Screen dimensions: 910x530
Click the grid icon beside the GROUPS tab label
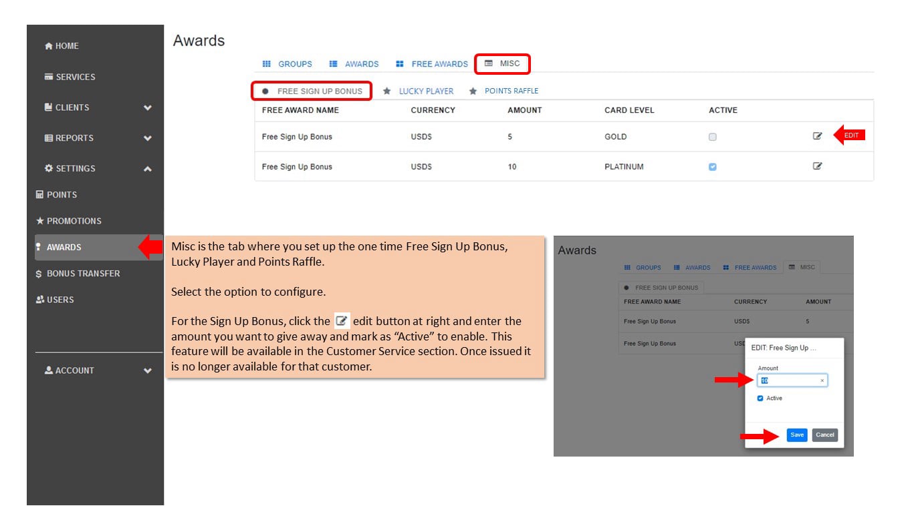click(266, 64)
